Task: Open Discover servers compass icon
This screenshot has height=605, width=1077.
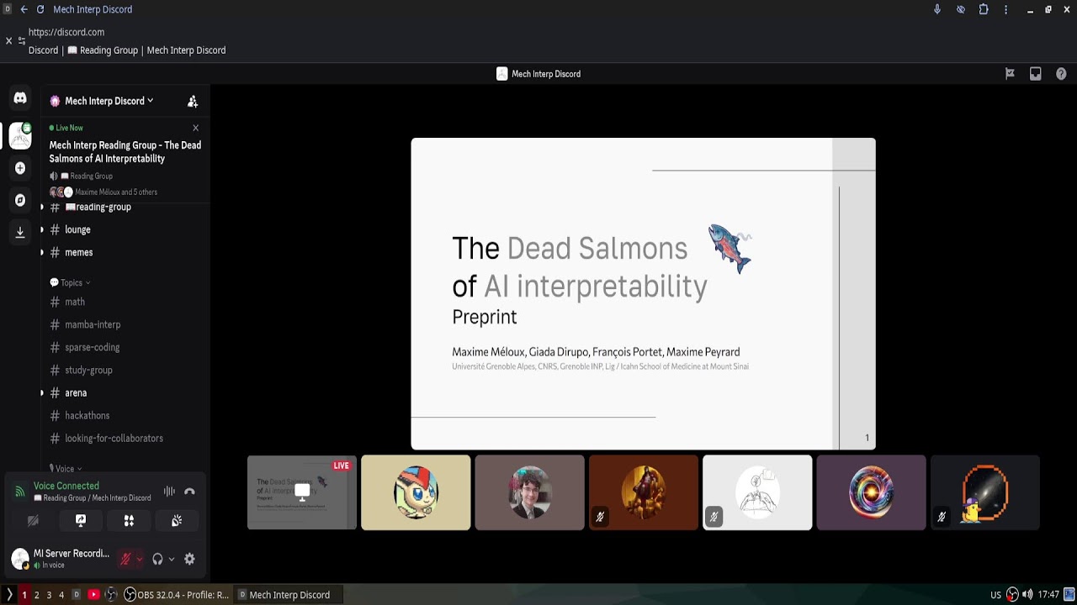Action: (x=20, y=200)
